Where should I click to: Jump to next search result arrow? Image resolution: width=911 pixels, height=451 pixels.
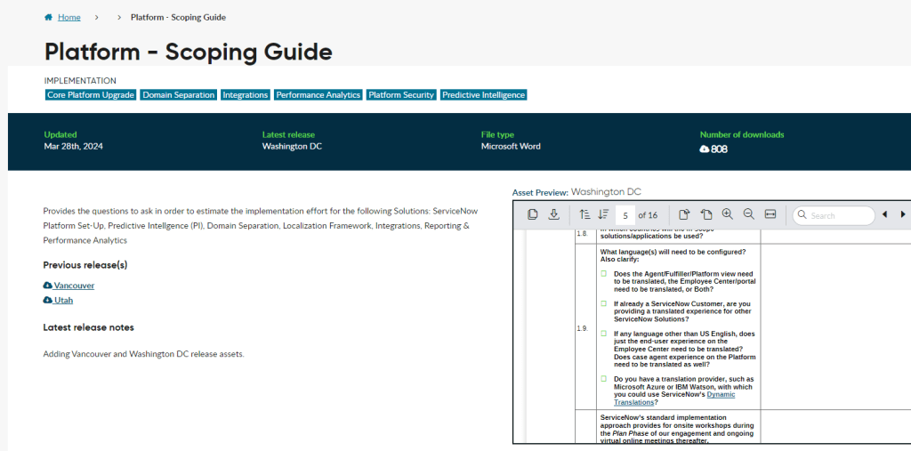point(903,214)
